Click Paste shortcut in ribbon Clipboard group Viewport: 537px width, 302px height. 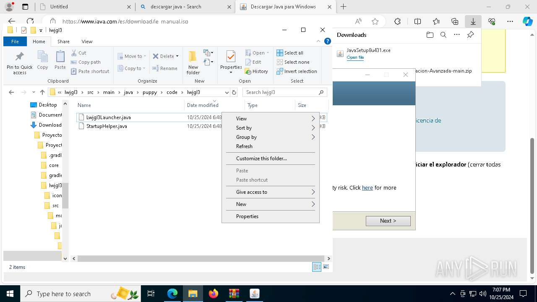point(90,71)
